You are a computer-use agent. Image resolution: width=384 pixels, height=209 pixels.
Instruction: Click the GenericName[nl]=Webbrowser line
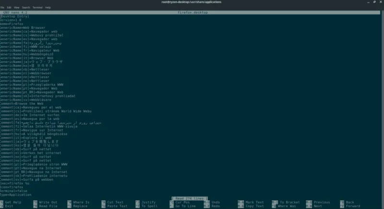26,73
